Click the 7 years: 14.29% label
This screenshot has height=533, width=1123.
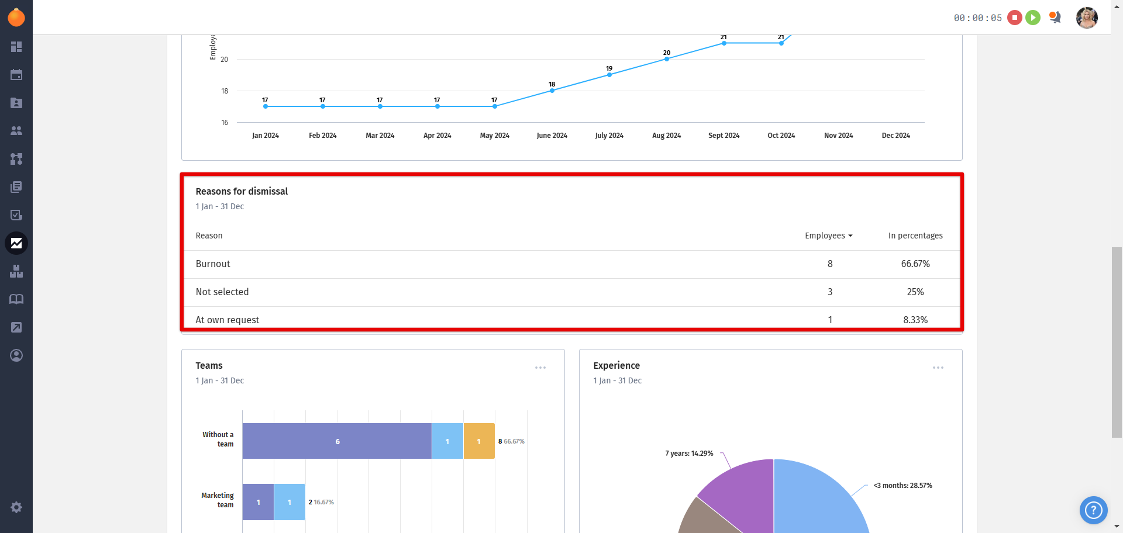coord(689,454)
